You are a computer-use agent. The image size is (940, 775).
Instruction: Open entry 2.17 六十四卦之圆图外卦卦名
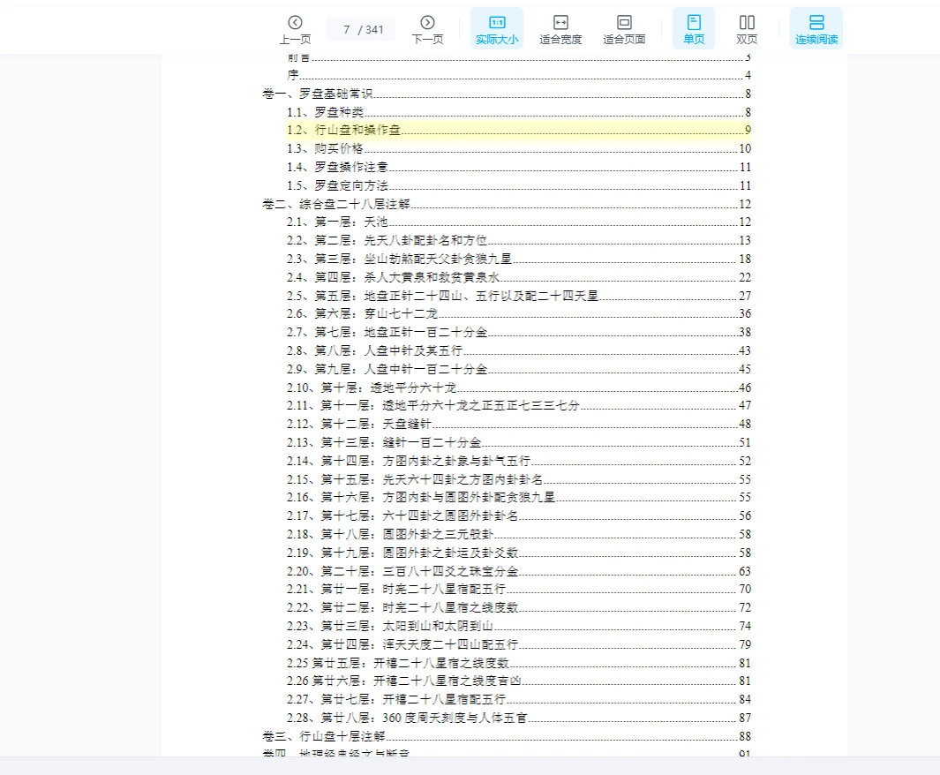coord(519,516)
